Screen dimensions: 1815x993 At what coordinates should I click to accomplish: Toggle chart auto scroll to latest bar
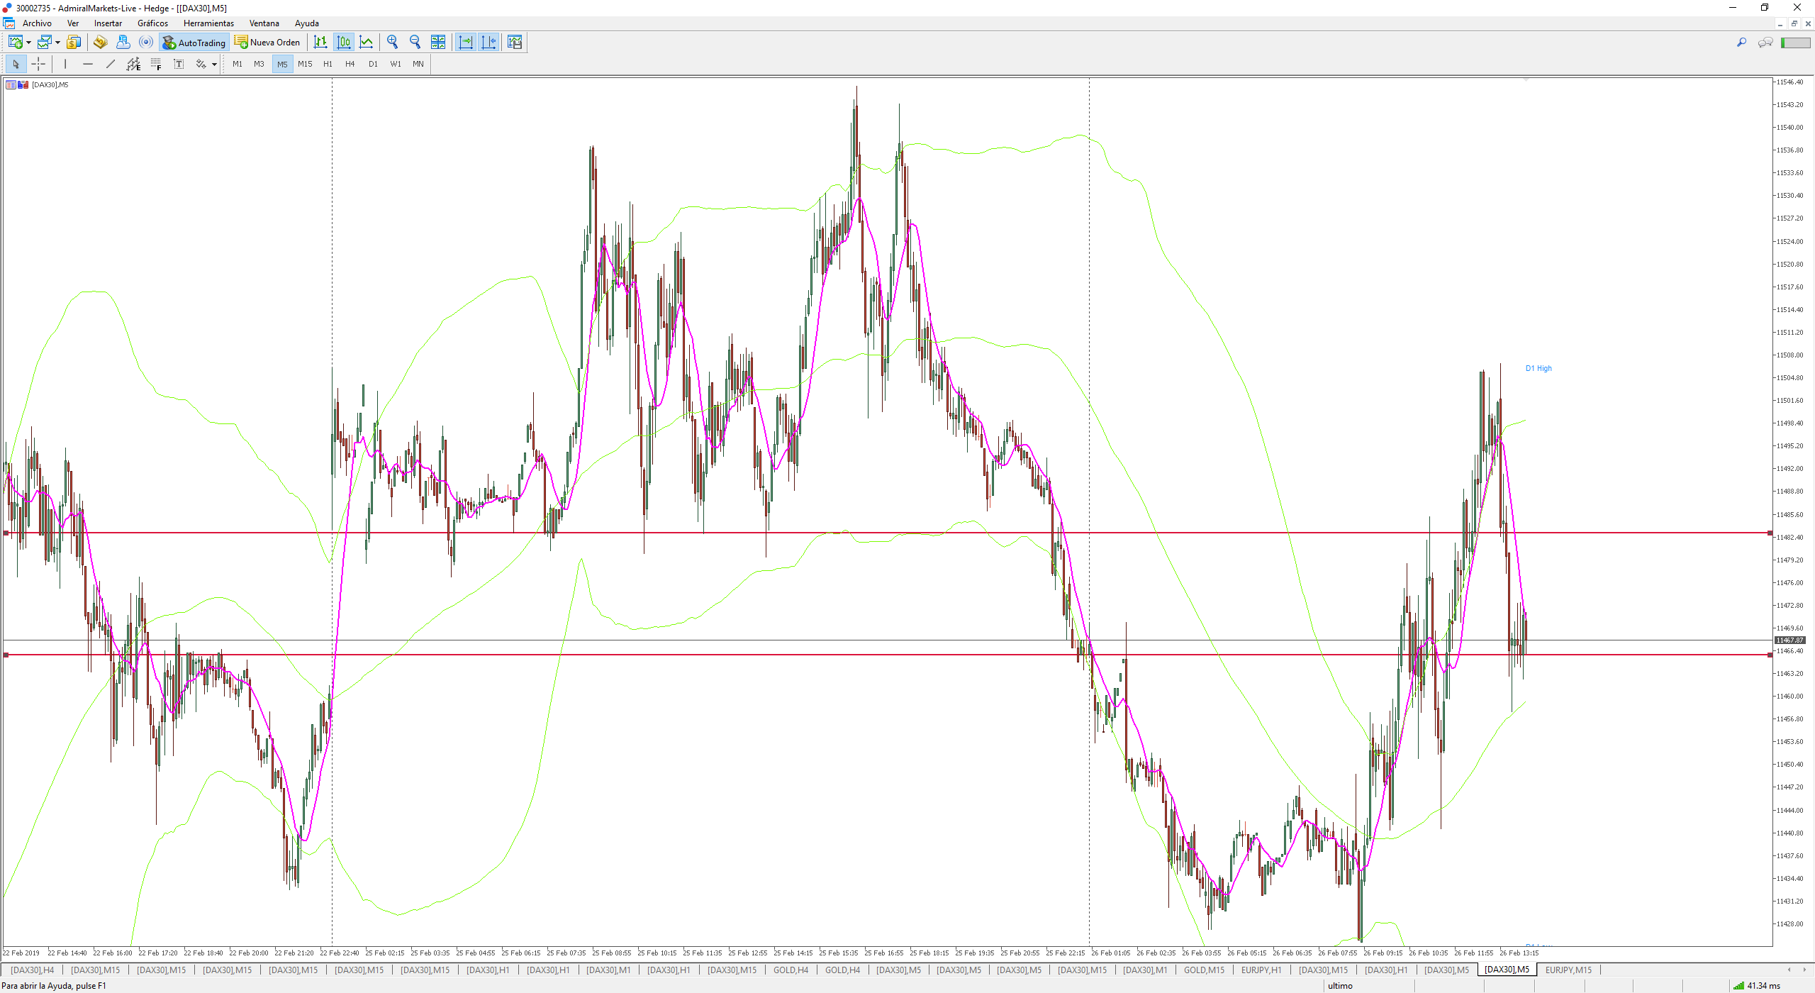click(x=466, y=43)
